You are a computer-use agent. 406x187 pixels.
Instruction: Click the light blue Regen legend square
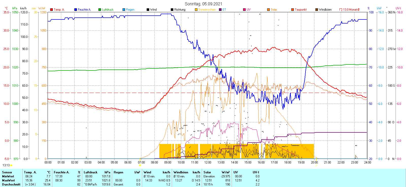click(124, 10)
